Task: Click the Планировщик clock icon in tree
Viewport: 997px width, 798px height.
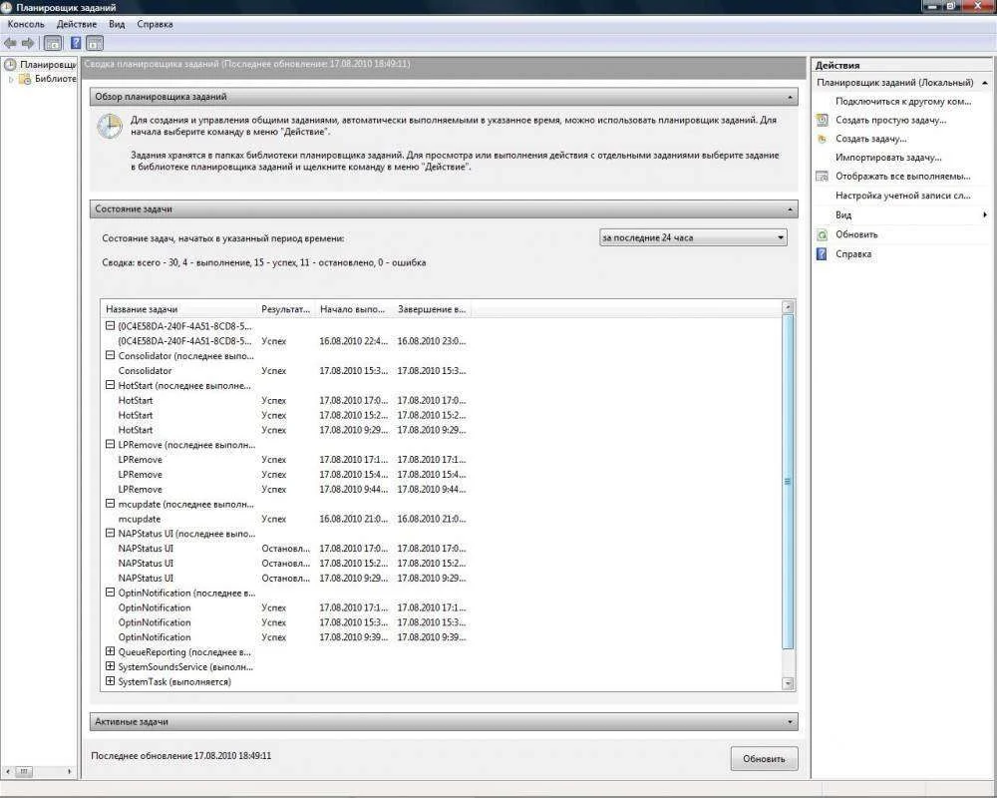Action: click(10, 64)
